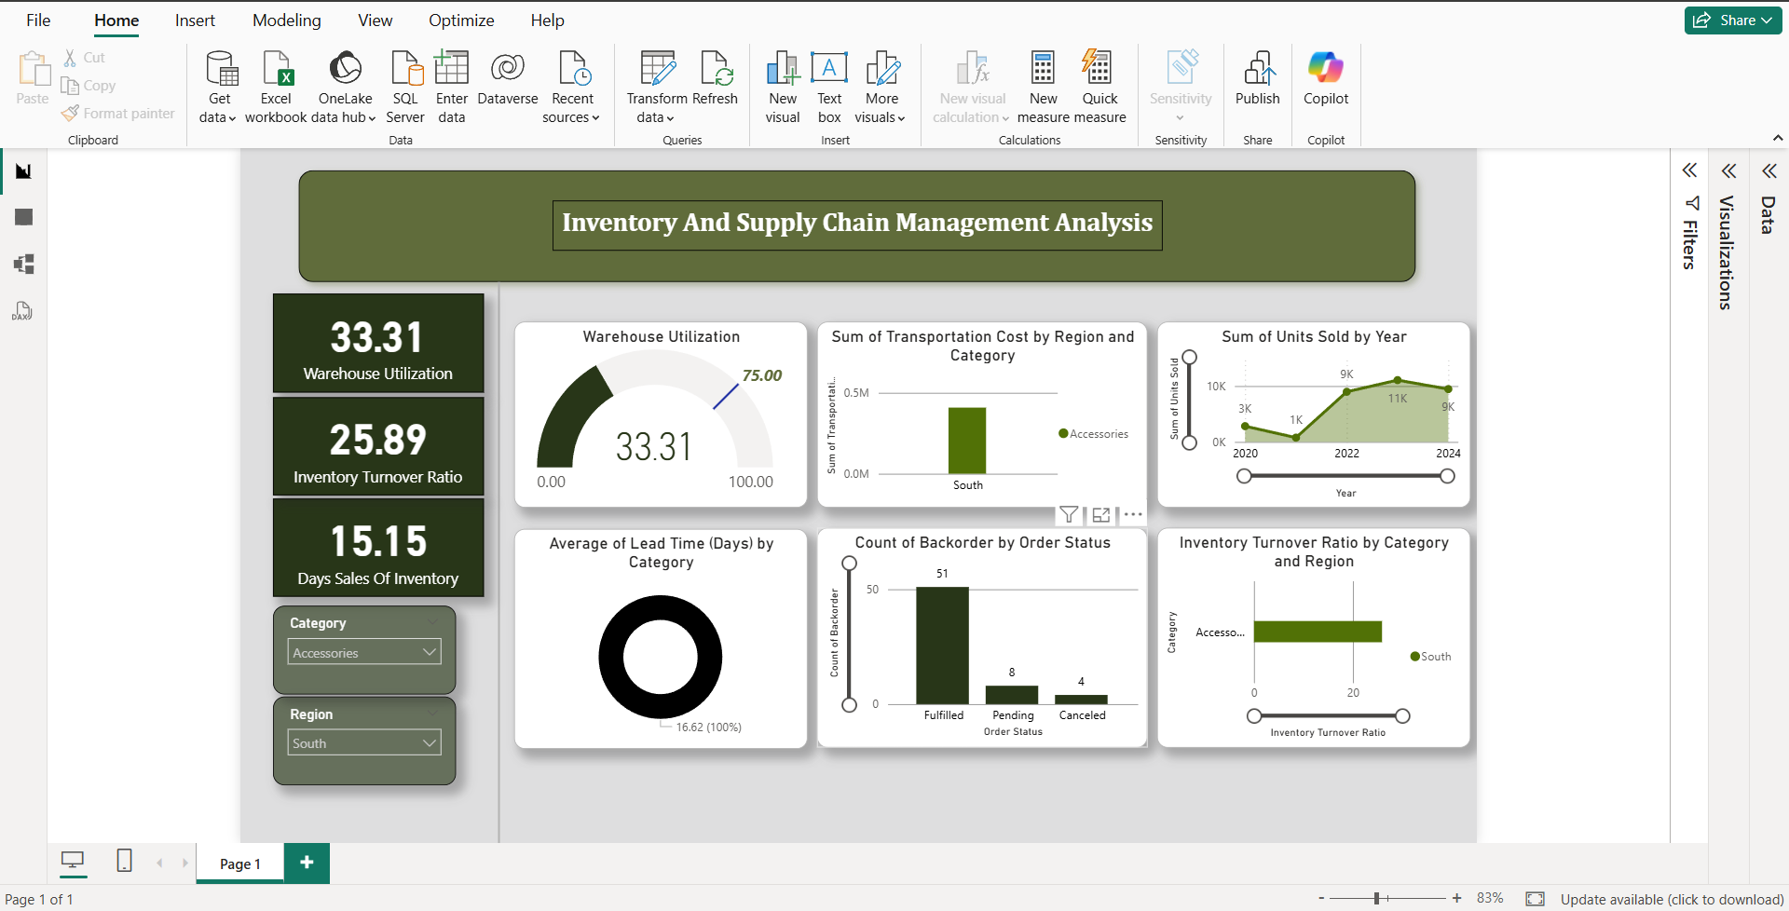
Task: Select the Days Sales Of Inventory card
Action: [x=378, y=548]
